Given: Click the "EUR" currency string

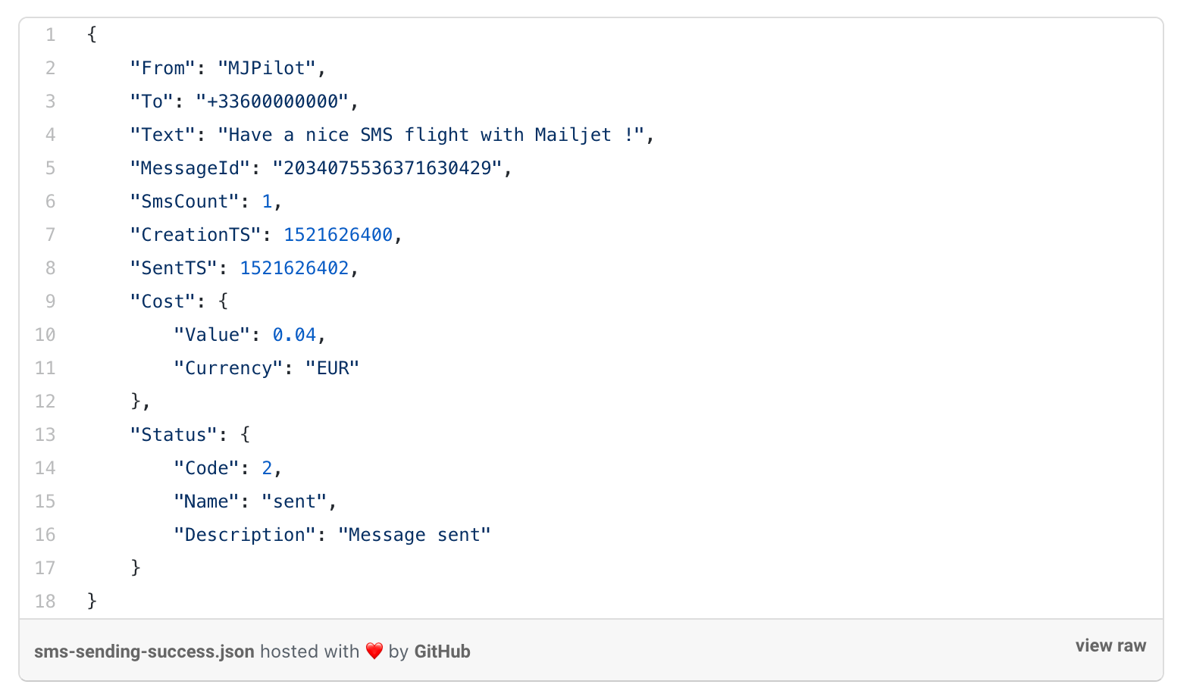Looking at the screenshot, I should (x=333, y=368).
